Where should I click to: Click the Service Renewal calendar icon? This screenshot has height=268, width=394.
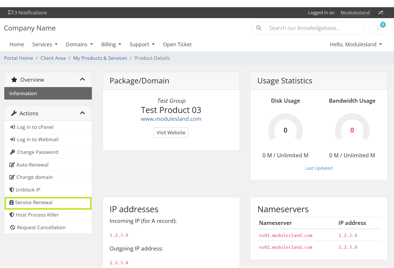pyautogui.click(x=12, y=202)
